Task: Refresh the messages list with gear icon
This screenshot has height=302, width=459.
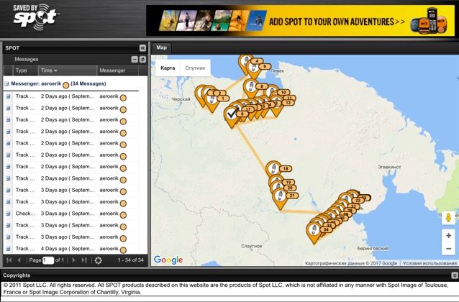Action: pyautogui.click(x=99, y=260)
